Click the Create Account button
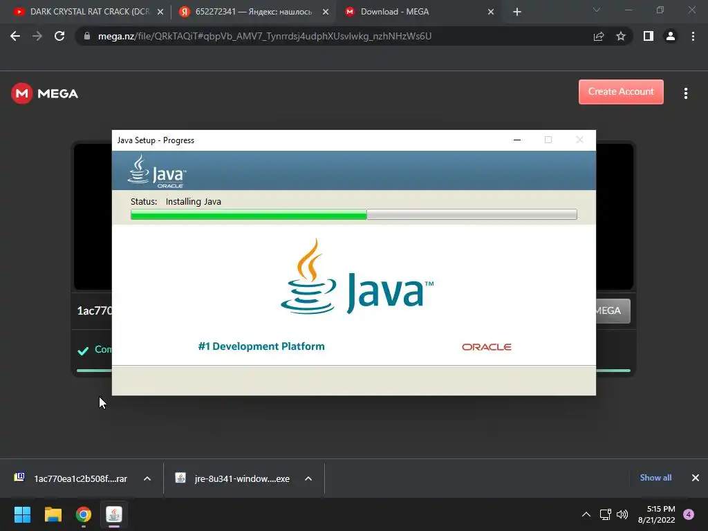The image size is (708, 531). coord(621,92)
